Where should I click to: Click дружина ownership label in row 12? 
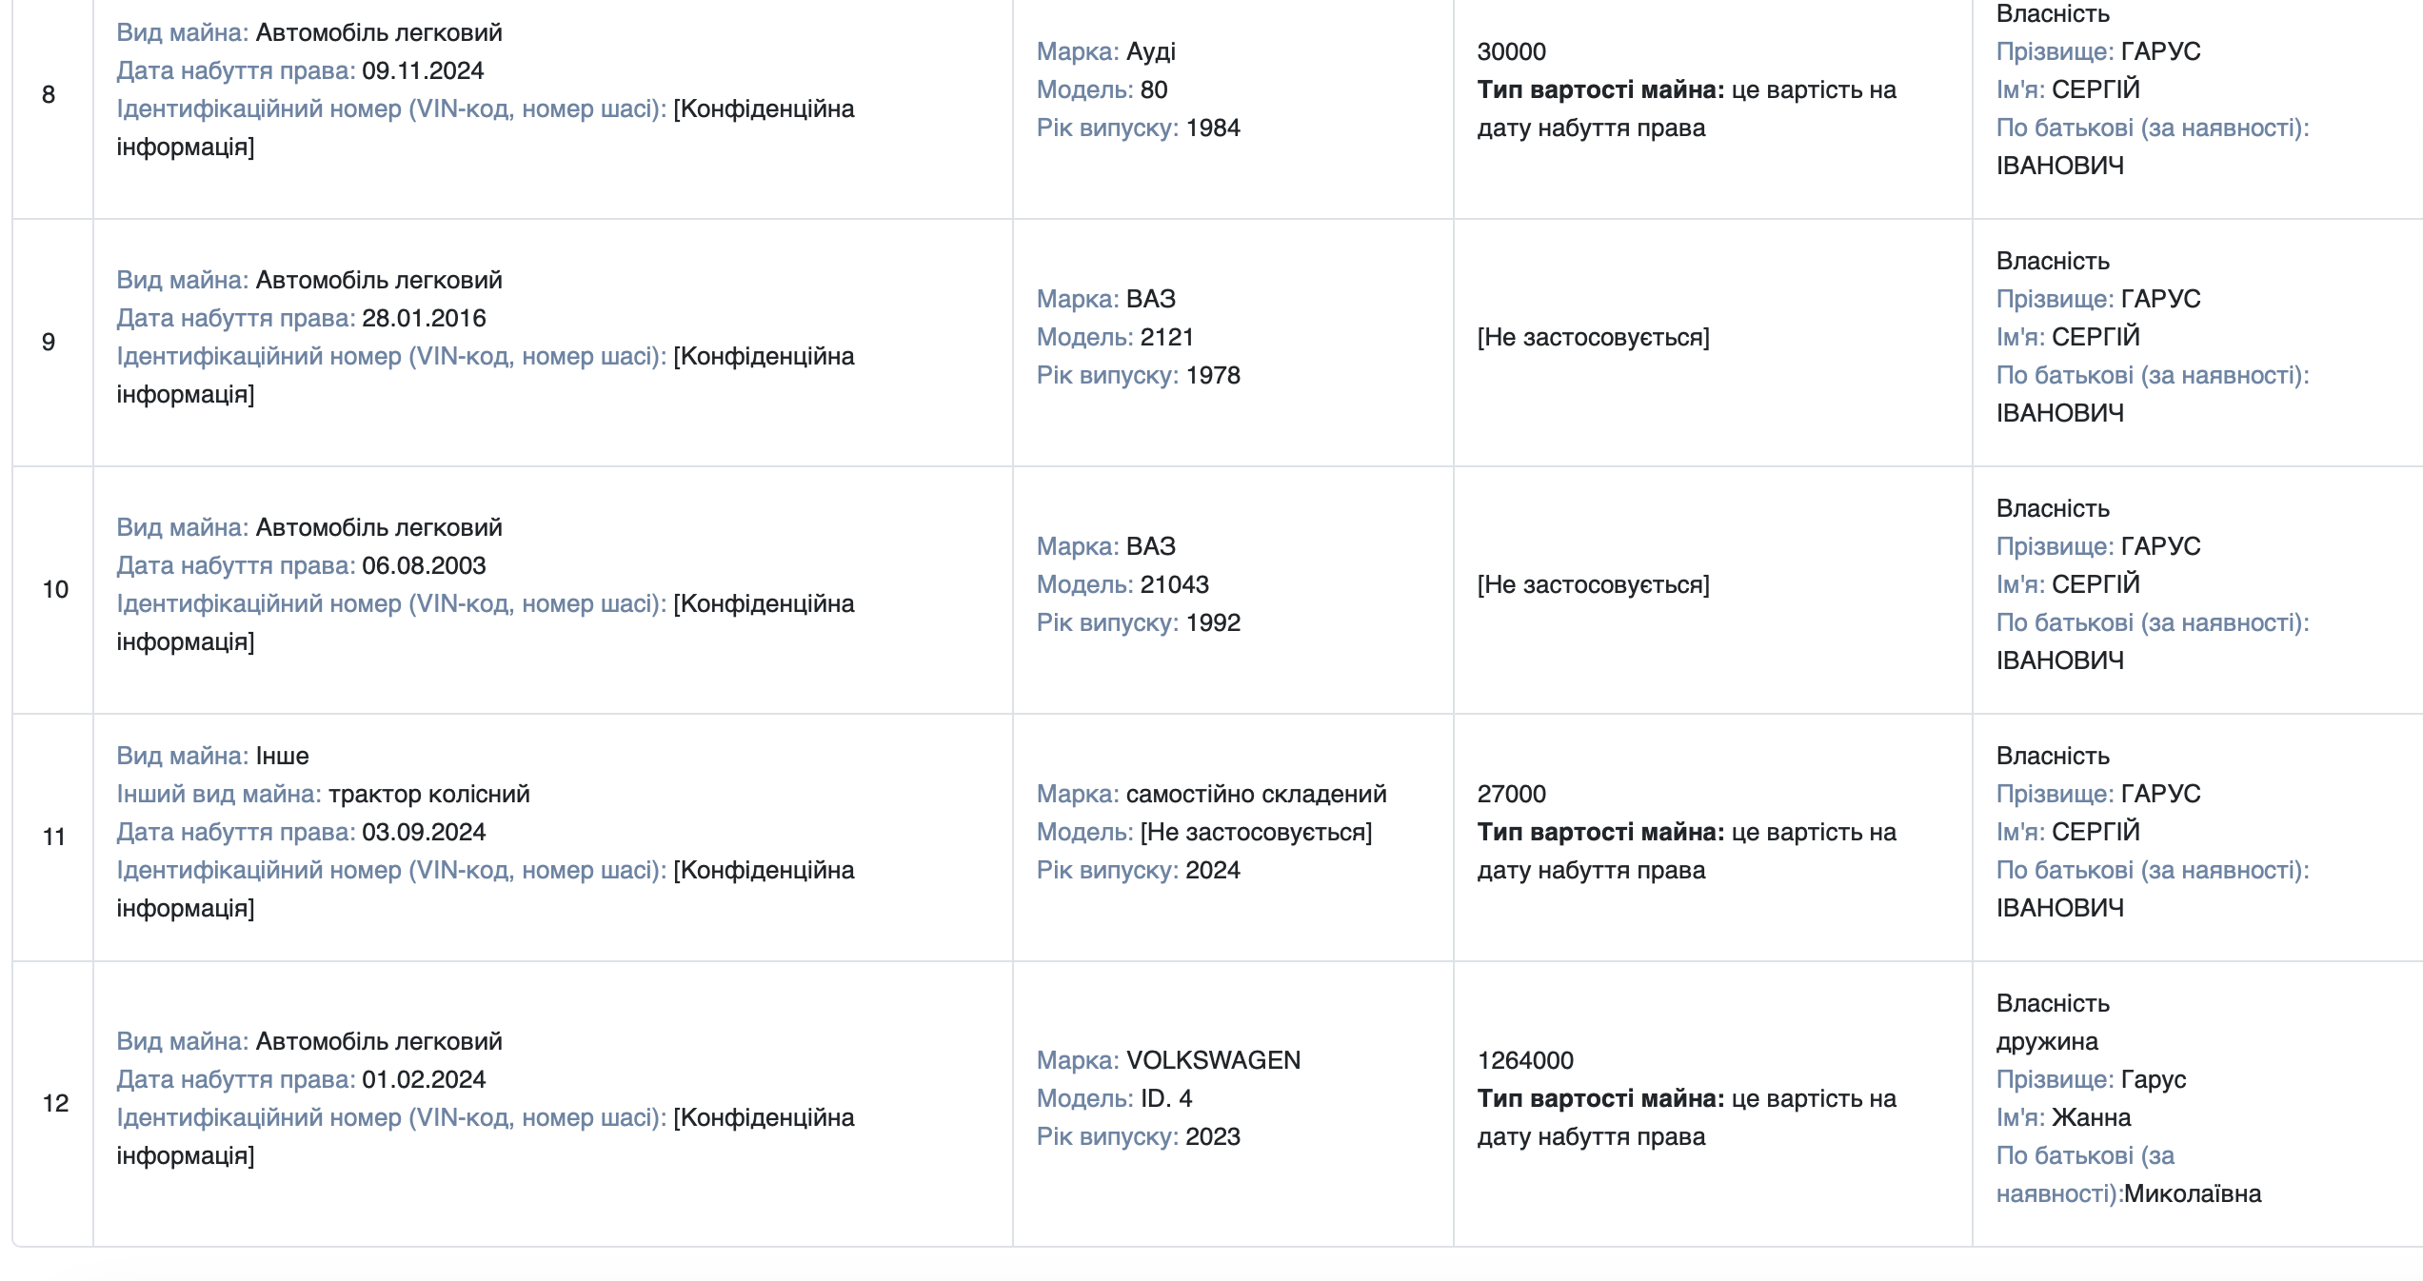click(x=2047, y=1041)
